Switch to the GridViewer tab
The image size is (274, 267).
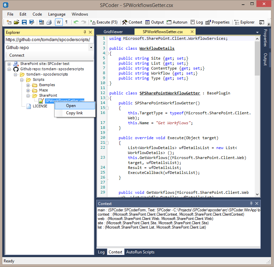pyautogui.click(x=113, y=32)
